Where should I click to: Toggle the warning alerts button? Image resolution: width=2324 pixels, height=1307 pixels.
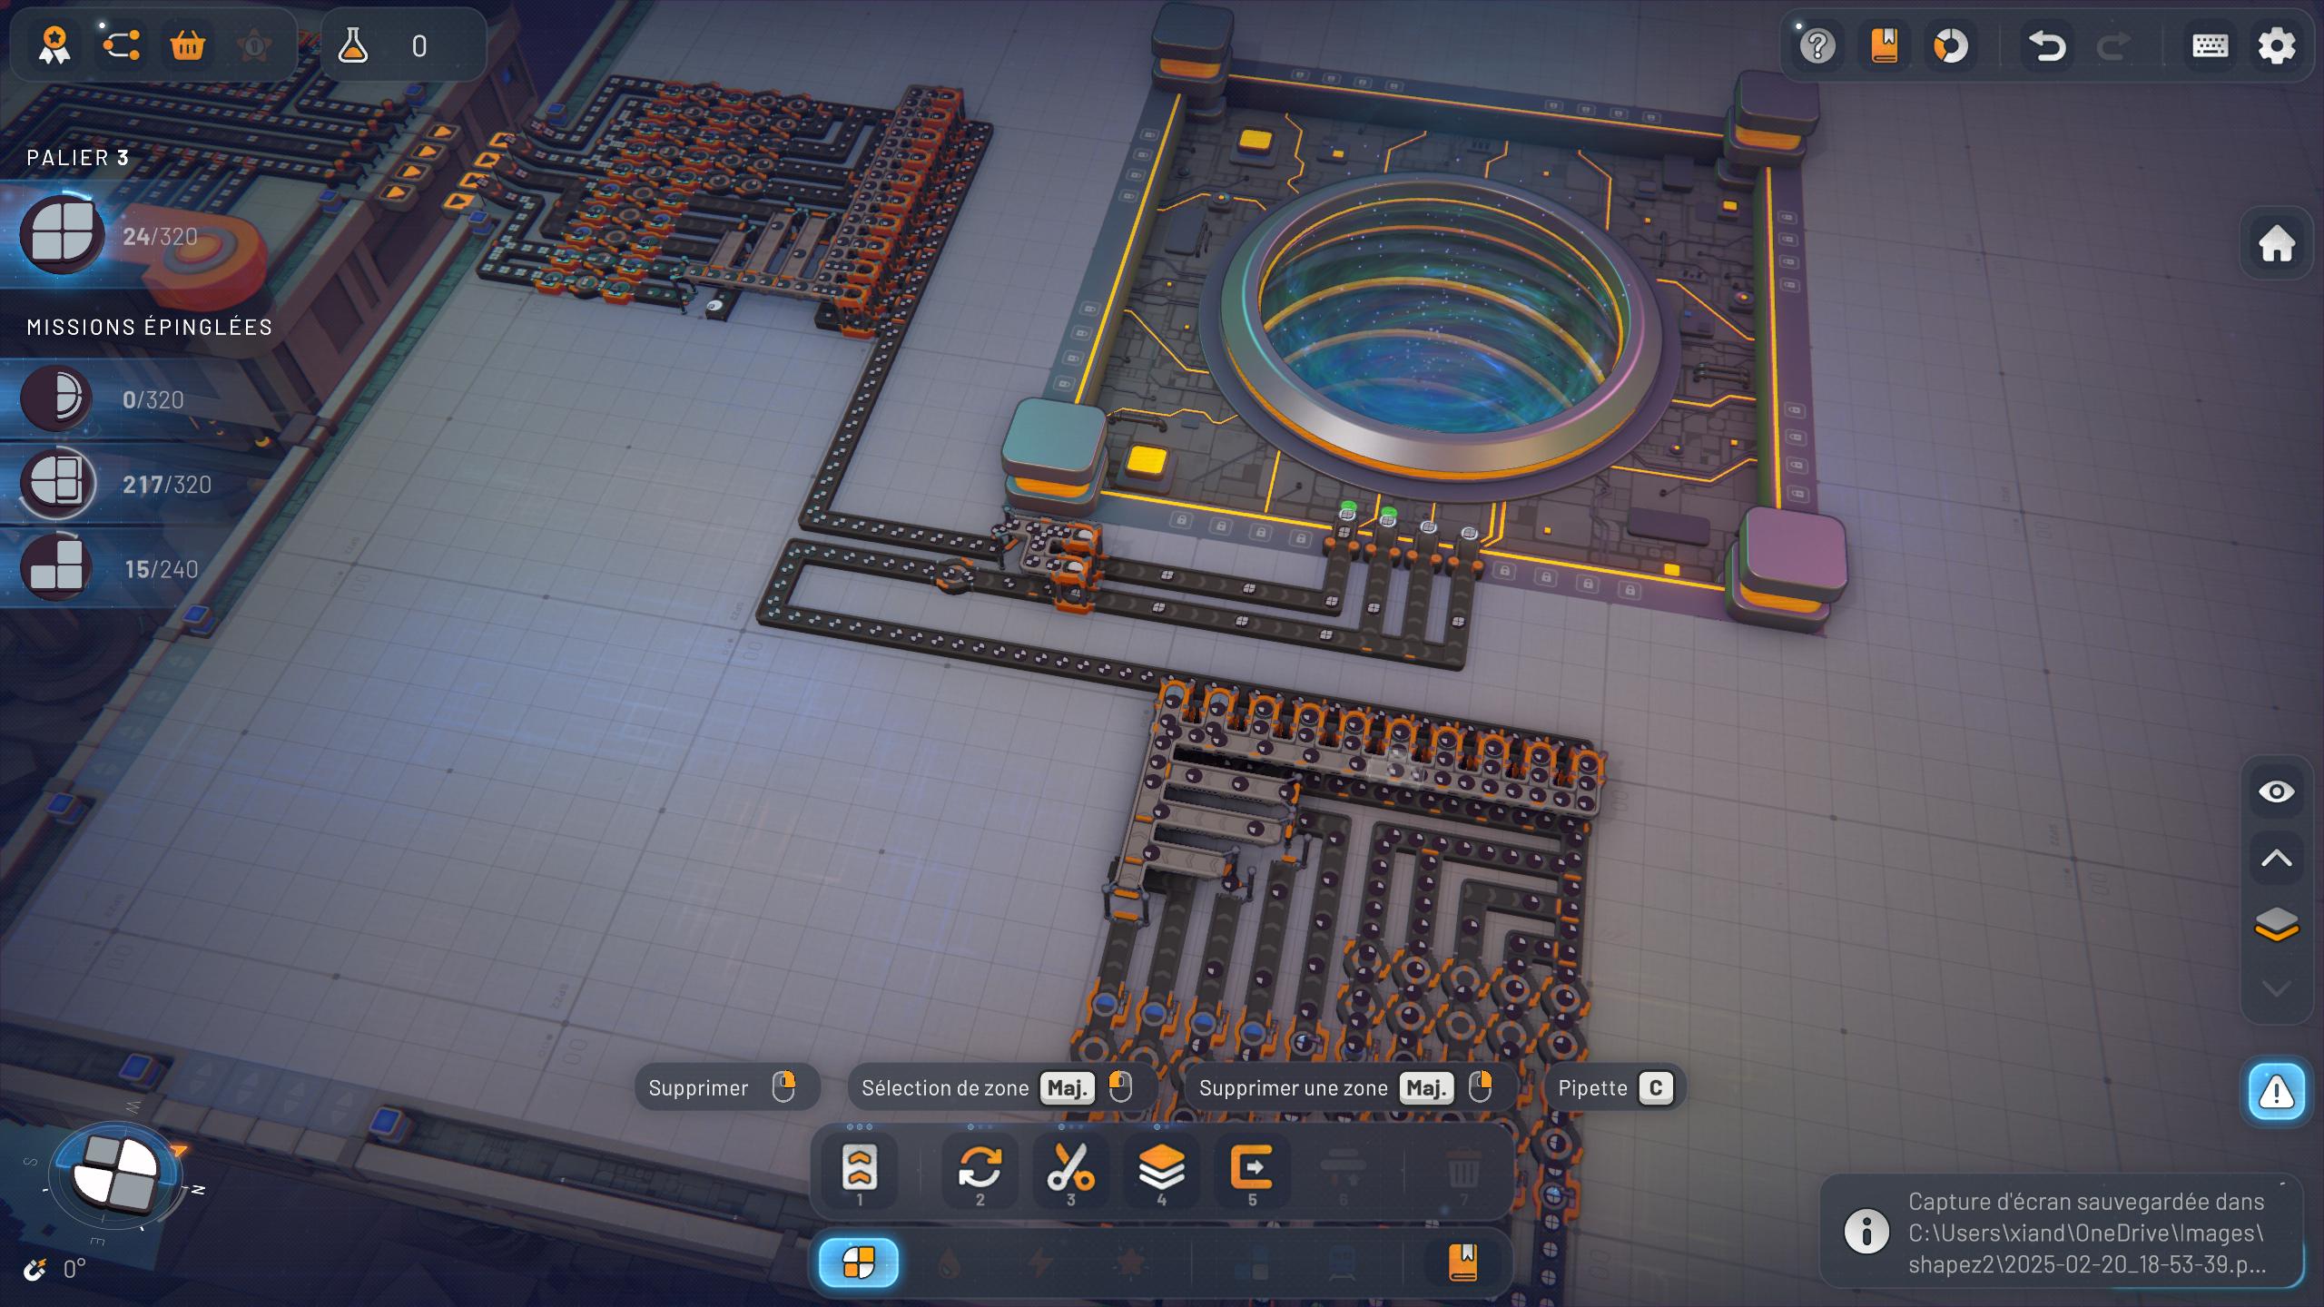tap(2277, 1092)
